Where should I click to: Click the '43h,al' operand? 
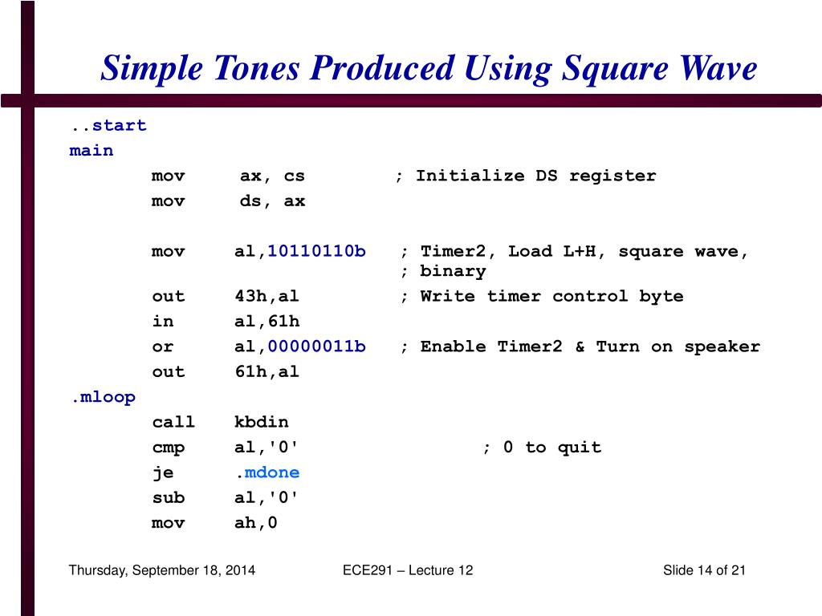click(267, 297)
